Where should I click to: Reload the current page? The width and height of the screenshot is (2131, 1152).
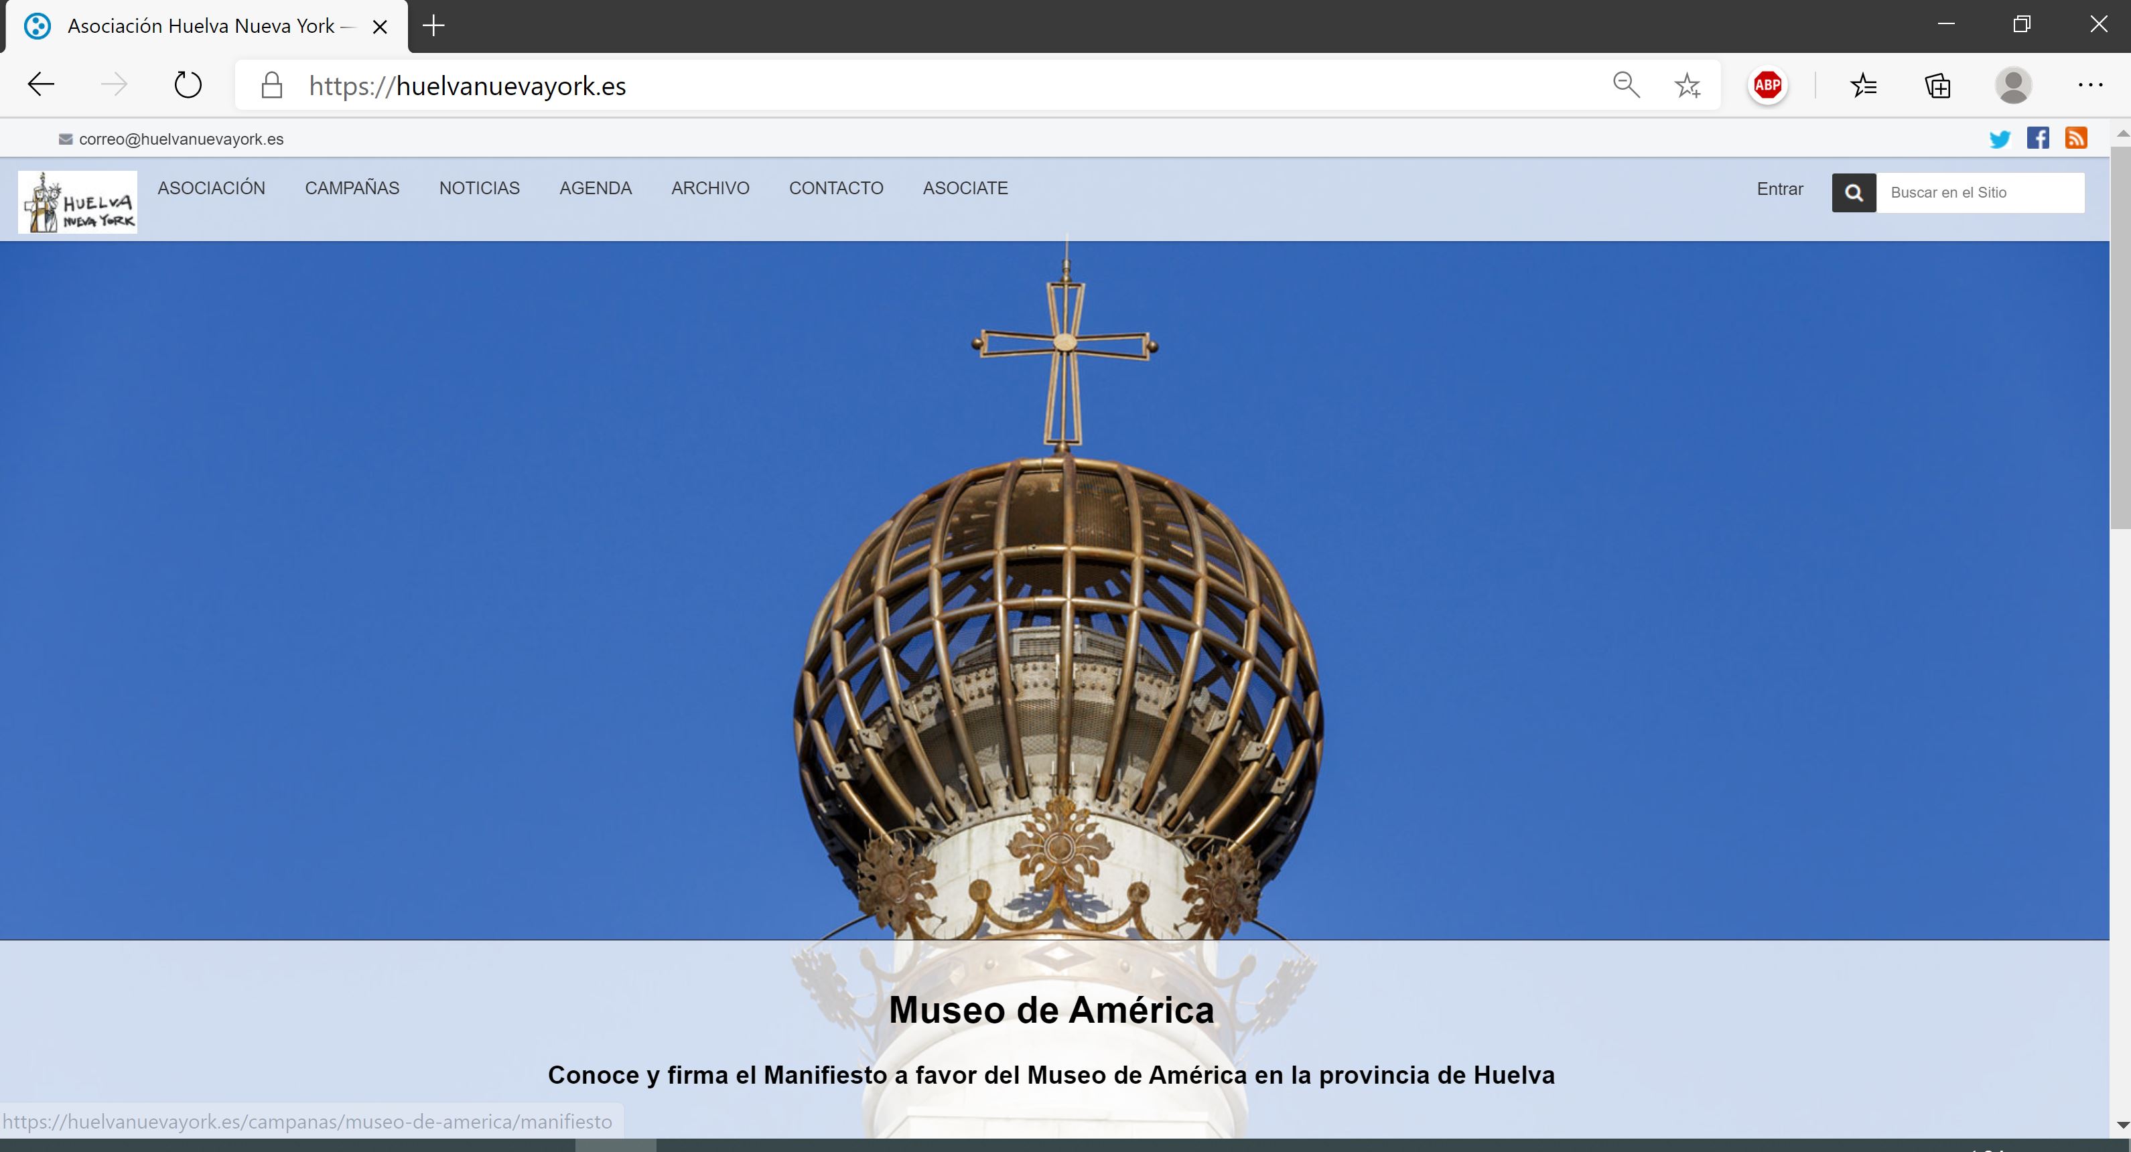point(188,85)
